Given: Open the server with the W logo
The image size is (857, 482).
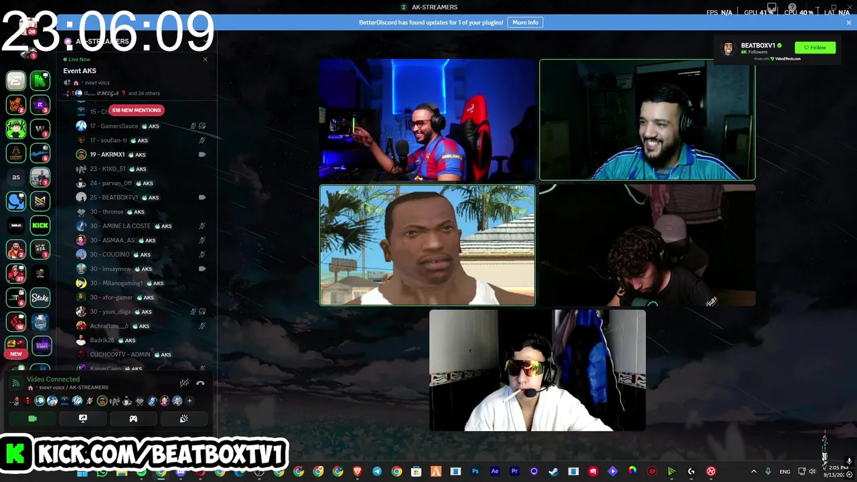Looking at the screenshot, I should (40, 129).
